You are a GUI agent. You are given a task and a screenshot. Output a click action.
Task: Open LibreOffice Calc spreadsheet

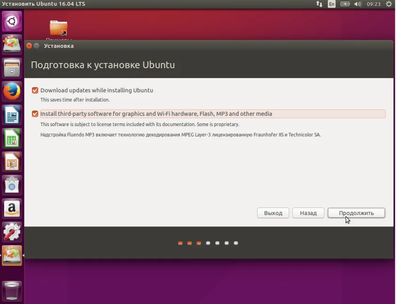pos(12,138)
